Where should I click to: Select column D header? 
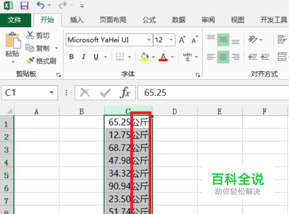point(175,111)
